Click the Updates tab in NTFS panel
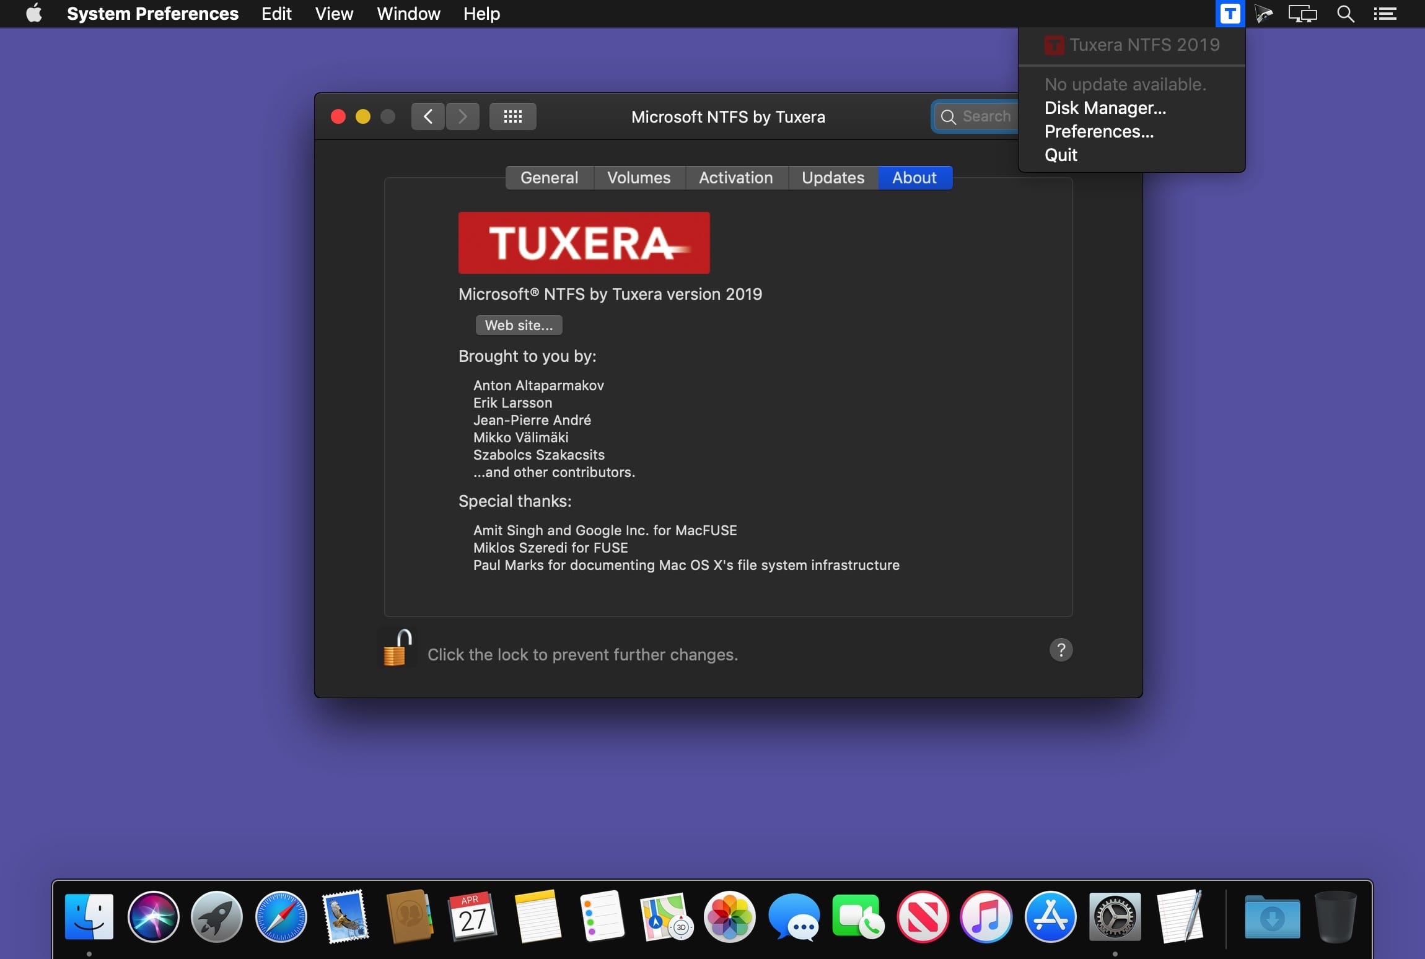This screenshot has width=1425, height=959. pyautogui.click(x=832, y=178)
